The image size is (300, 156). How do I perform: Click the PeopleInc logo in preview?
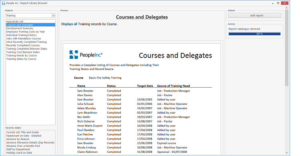(86, 55)
